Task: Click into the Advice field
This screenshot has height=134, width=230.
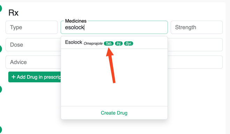Action: click(33, 62)
